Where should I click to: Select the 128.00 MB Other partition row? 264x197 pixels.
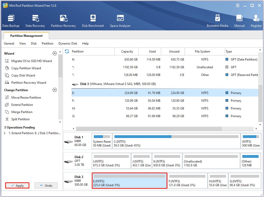click(x=165, y=75)
